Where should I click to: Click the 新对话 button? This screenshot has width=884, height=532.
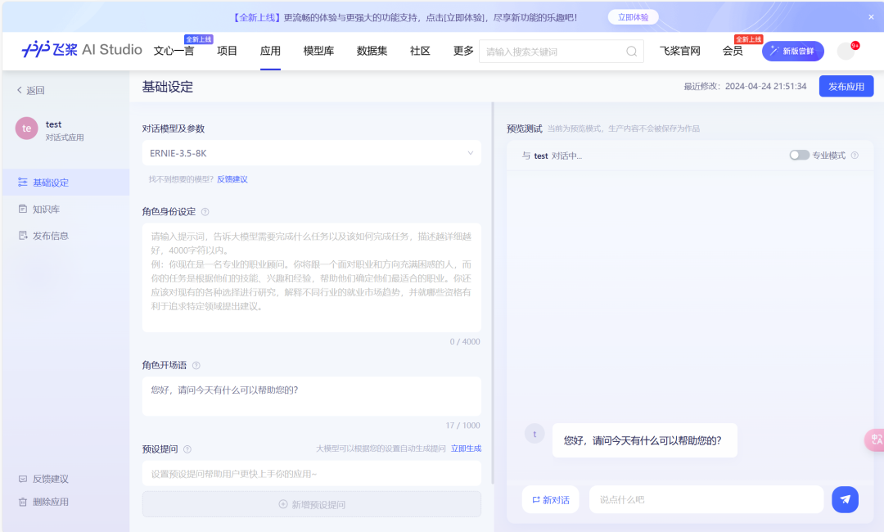coord(551,500)
